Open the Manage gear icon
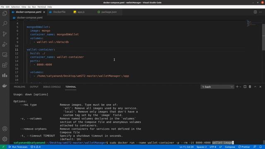 [5, 139]
